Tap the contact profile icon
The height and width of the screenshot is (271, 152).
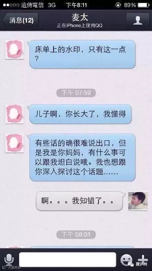point(138,20)
